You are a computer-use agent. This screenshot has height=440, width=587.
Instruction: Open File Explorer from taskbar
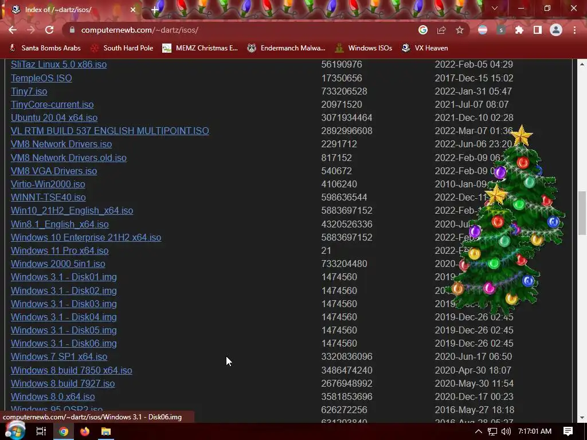tap(106, 431)
